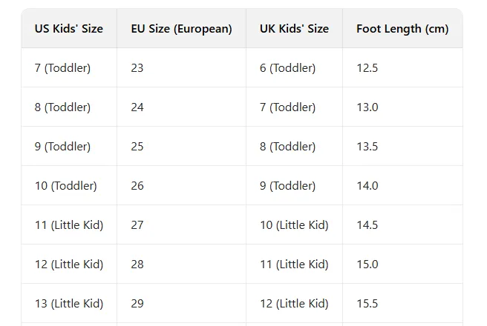Image resolution: width=487 pixels, height=326 pixels.
Task: Select the EU size 23 cell
Action: point(137,68)
